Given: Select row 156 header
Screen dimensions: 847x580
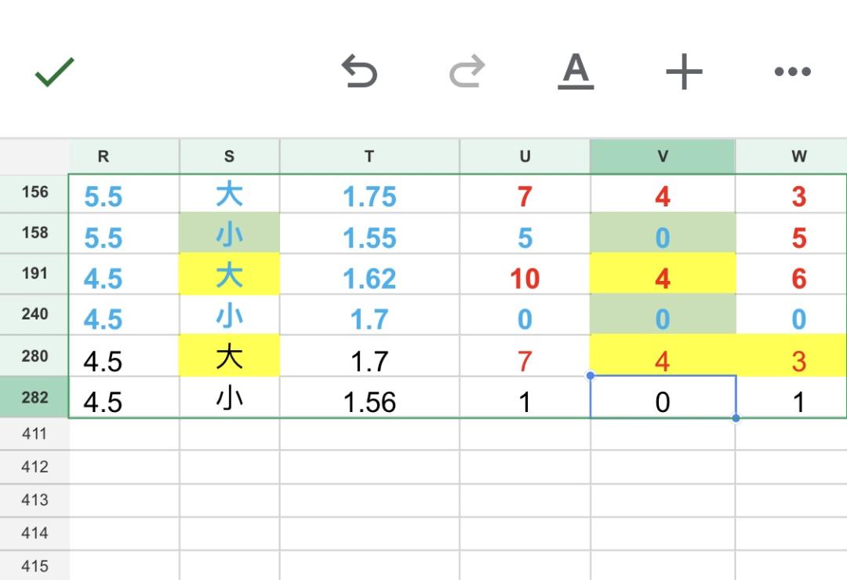Looking at the screenshot, I should 35,192.
